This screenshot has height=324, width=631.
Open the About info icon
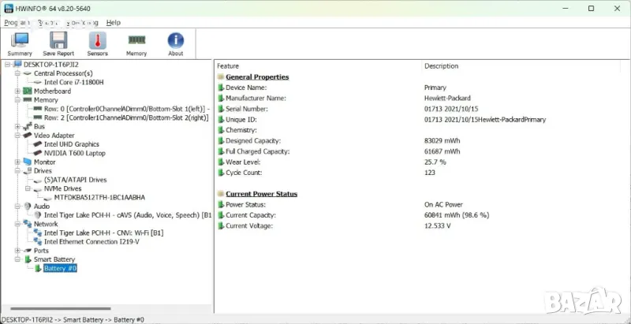(x=175, y=43)
